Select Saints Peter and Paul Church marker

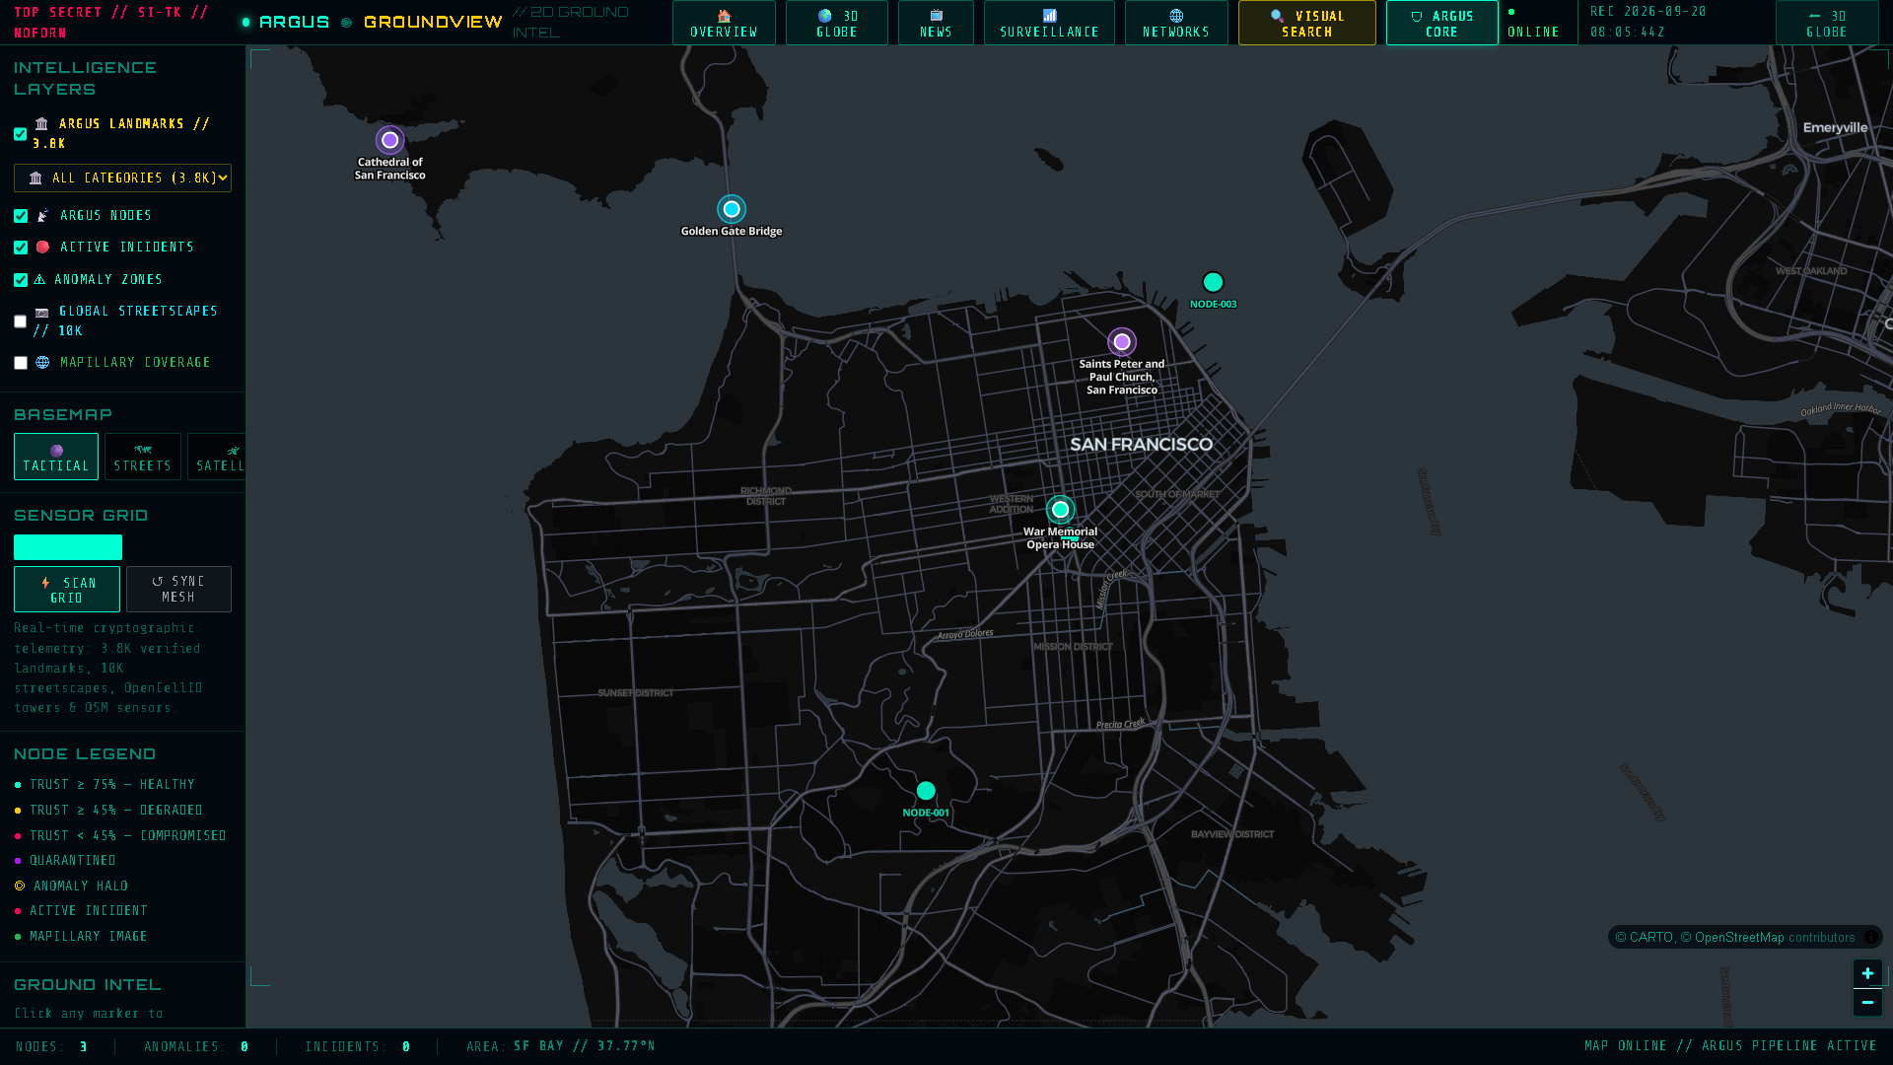point(1121,342)
